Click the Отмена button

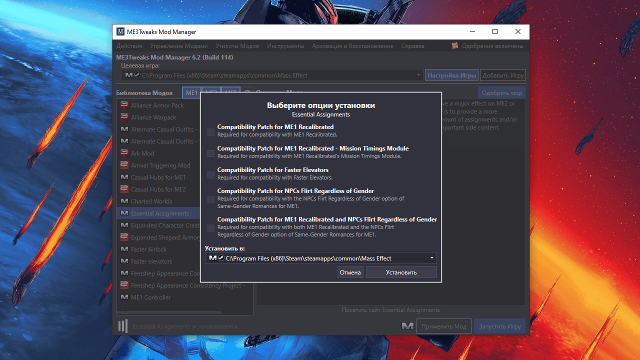point(350,272)
